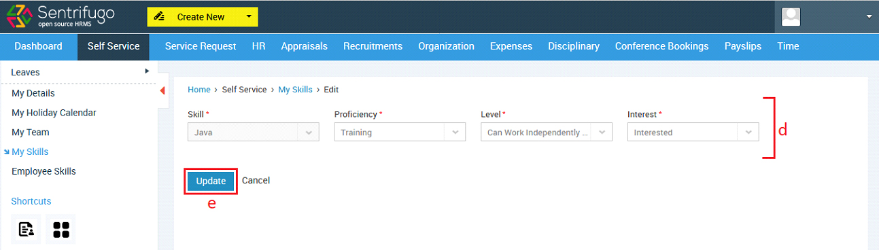Open the Proficiency dropdown showing Training
The width and height of the screenshot is (879, 250).
pyautogui.click(x=400, y=132)
